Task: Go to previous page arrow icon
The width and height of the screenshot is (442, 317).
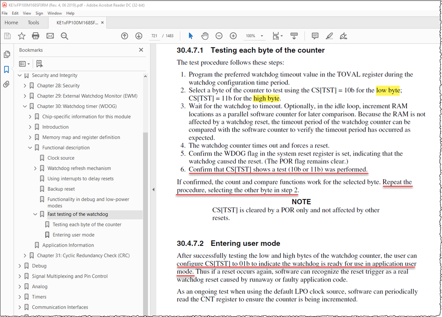Action: [124, 36]
